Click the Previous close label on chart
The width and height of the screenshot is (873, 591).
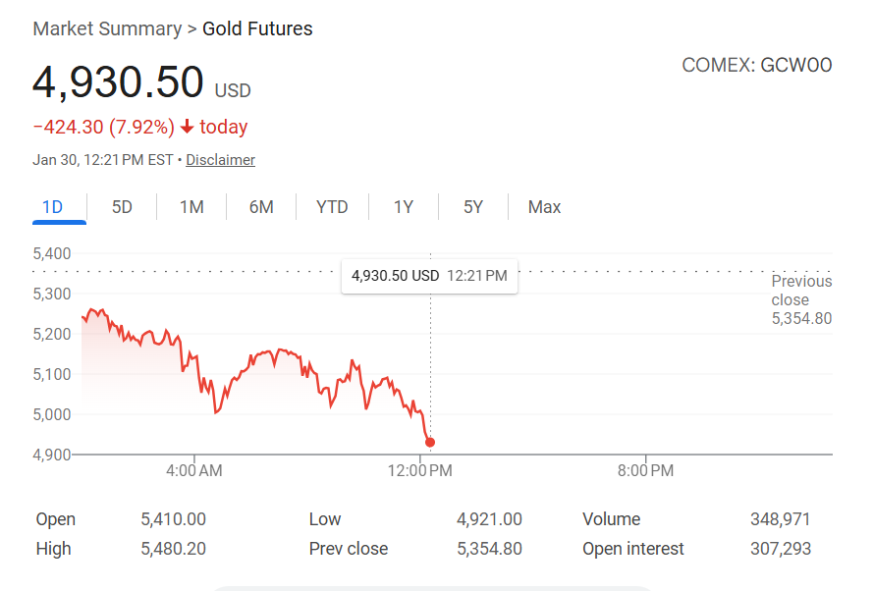click(x=800, y=291)
